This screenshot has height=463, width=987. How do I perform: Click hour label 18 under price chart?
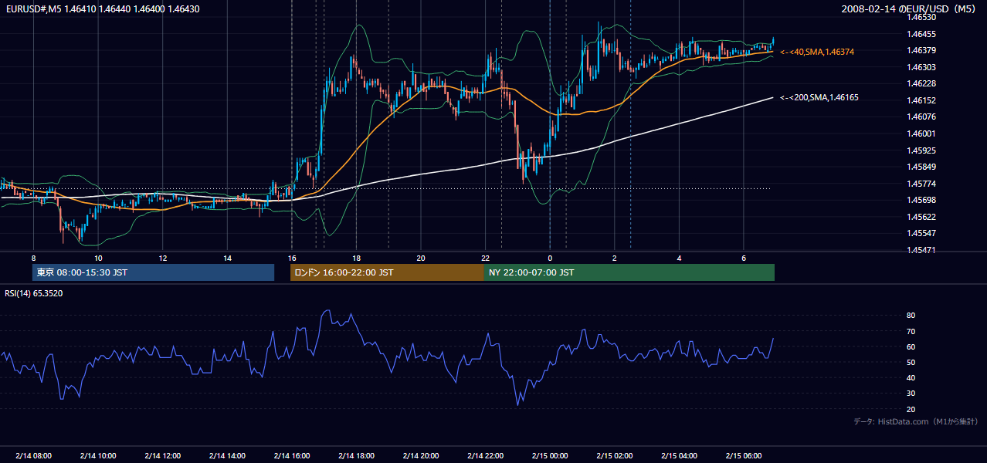[356, 258]
